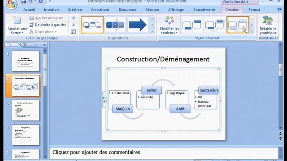Click the blue Help icon

pyautogui.click(x=279, y=9)
